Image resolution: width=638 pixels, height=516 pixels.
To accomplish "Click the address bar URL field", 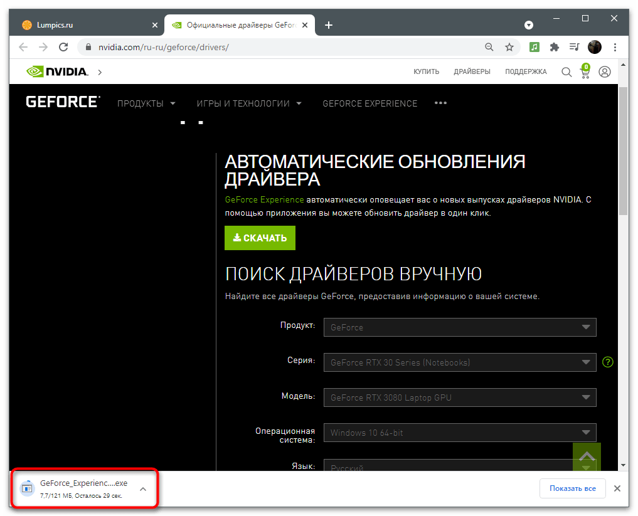I will [285, 47].
